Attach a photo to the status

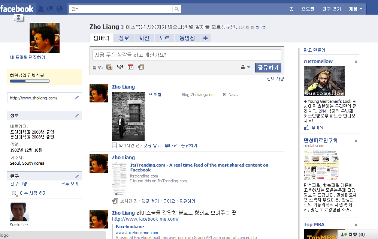tap(109, 68)
